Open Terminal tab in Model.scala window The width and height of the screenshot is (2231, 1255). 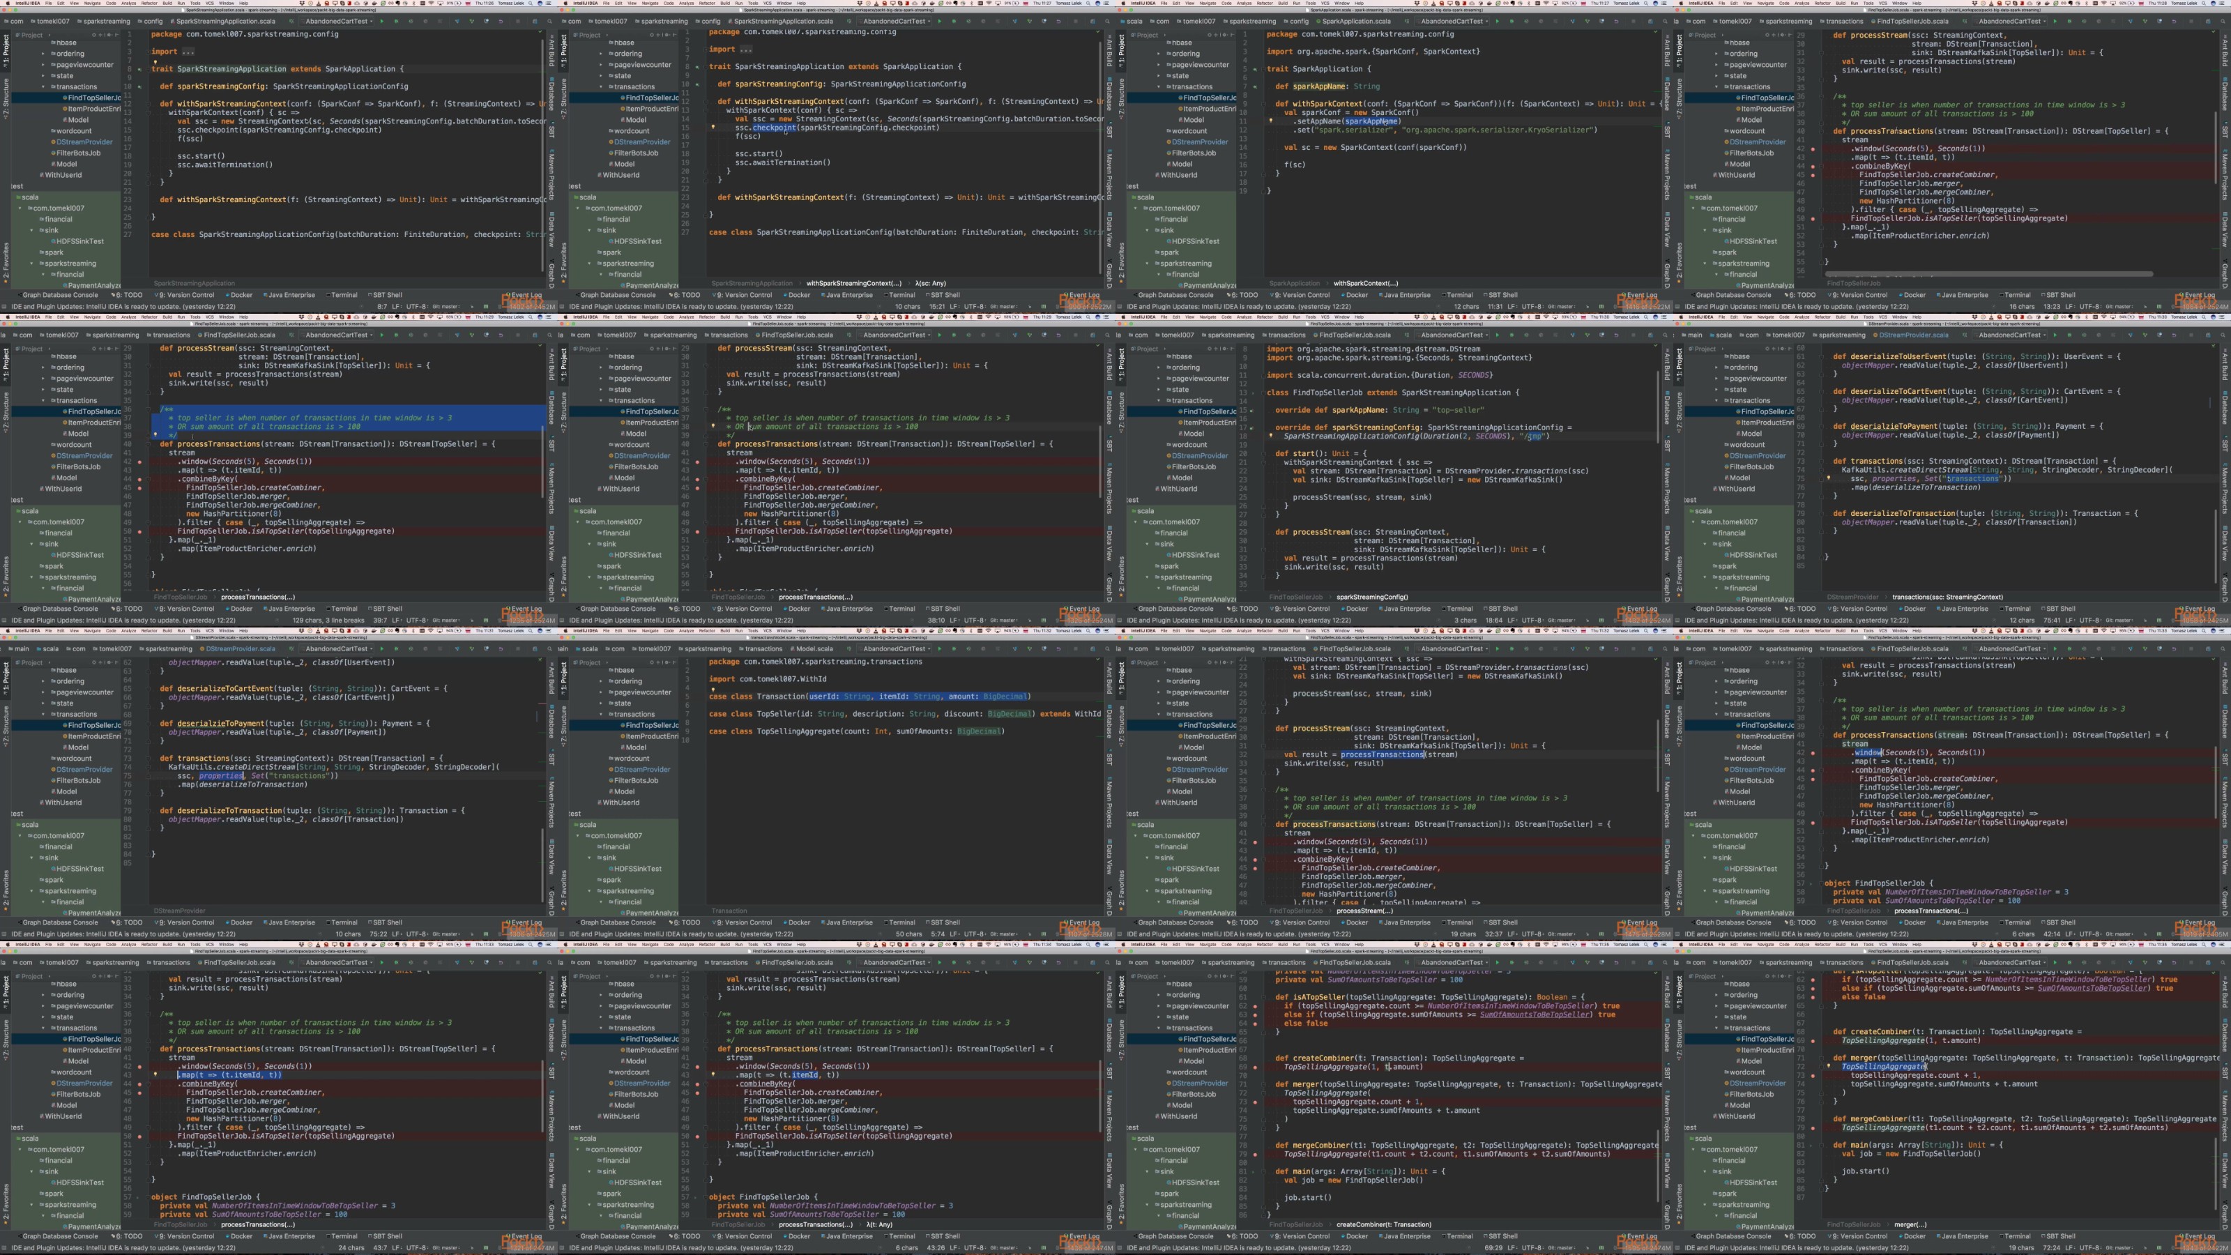click(901, 922)
